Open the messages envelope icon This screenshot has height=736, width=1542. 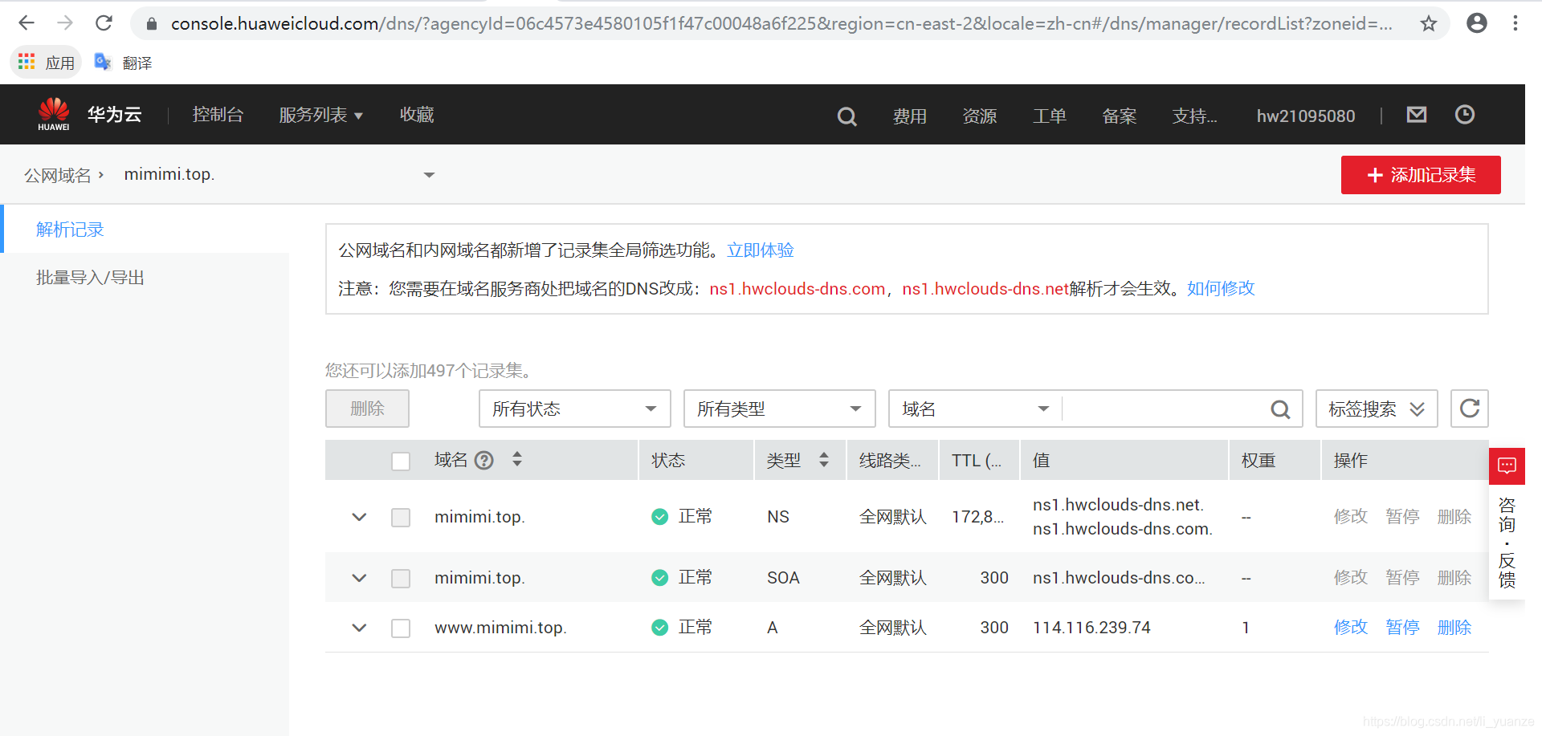tap(1417, 115)
